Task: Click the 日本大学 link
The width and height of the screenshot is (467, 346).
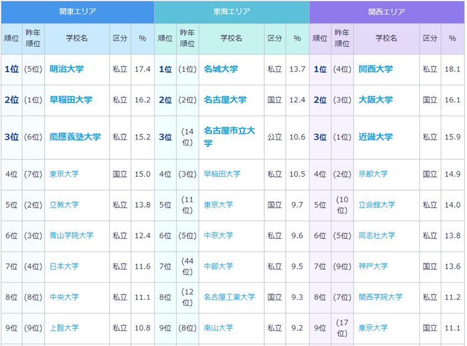Action: 64,266
